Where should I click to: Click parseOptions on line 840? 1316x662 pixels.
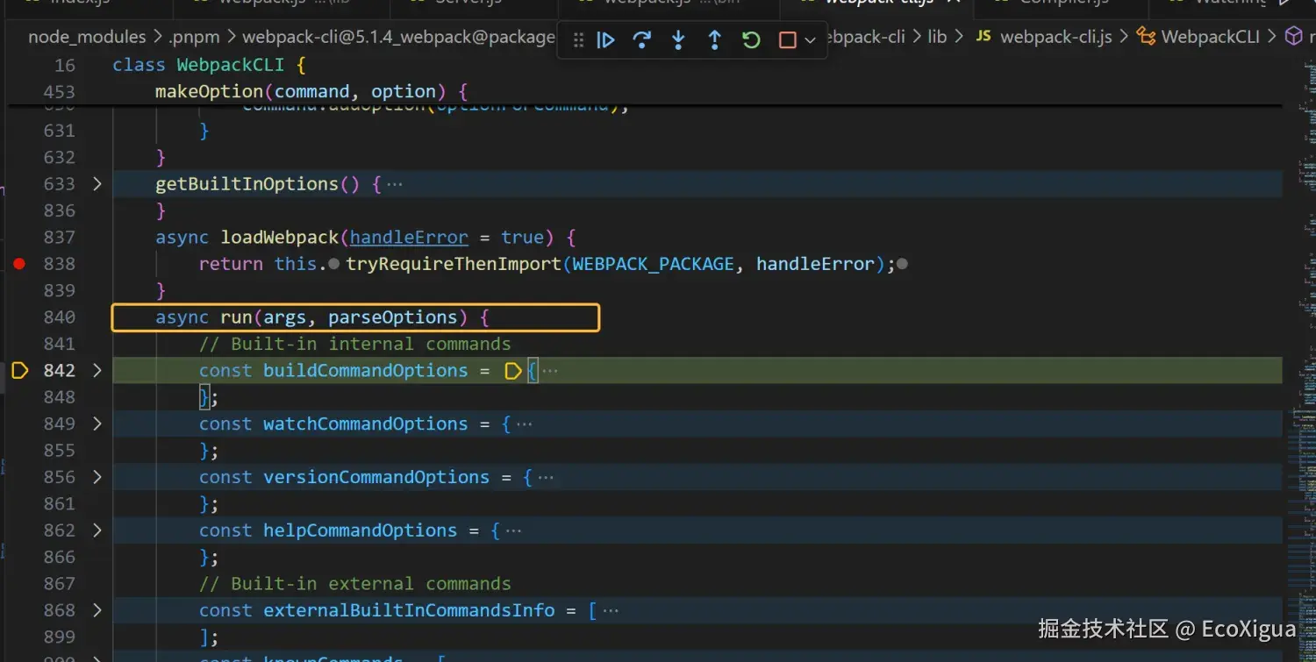coord(393,317)
